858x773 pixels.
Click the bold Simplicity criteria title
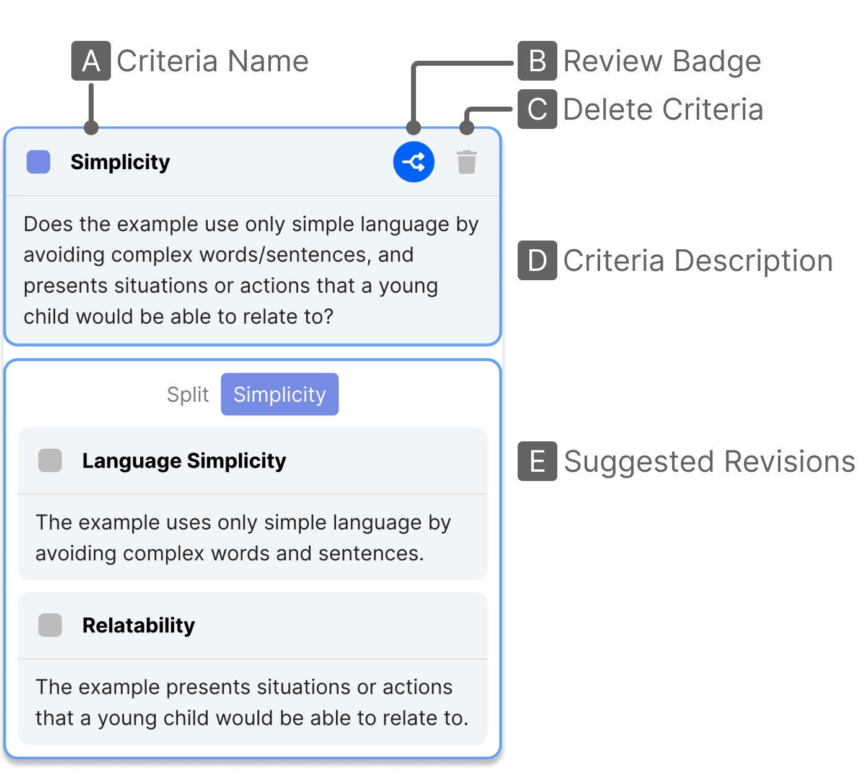point(120,162)
